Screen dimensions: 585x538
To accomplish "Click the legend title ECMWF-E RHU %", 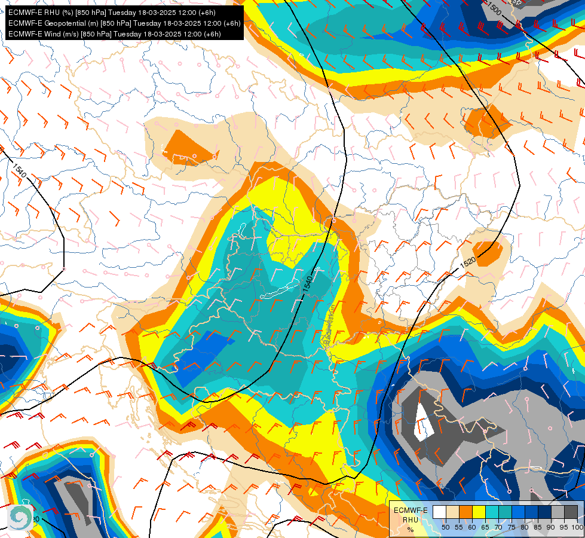I will tap(411, 519).
